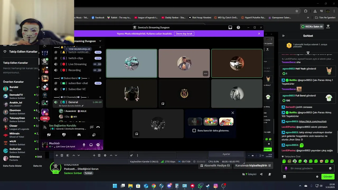Open the subscriber-chat channel

pyautogui.click(x=78, y=83)
